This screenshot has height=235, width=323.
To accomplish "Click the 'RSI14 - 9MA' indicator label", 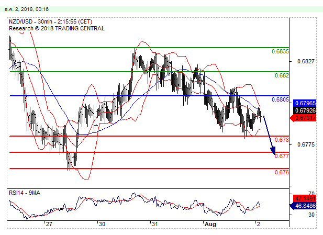I will 25,193.
